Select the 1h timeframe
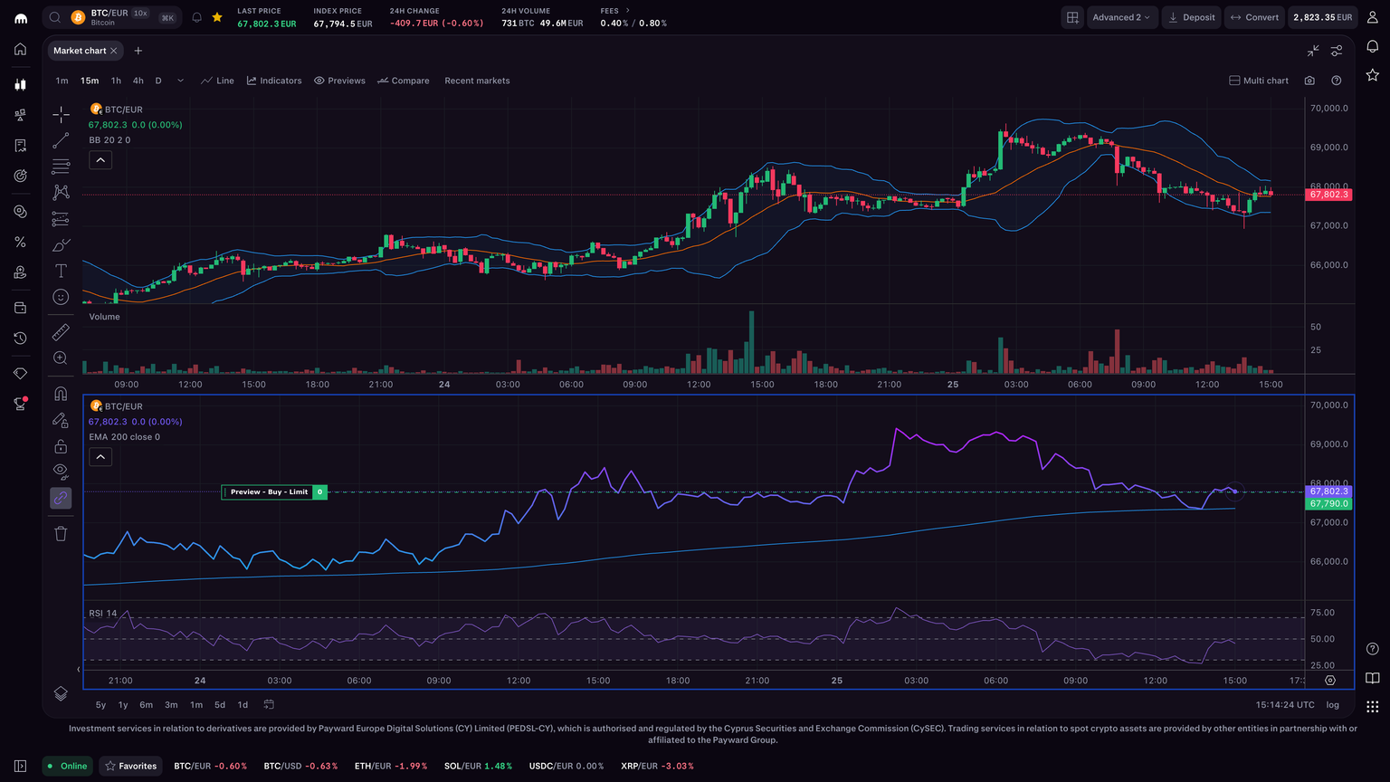This screenshot has width=1390, height=782. coord(116,81)
